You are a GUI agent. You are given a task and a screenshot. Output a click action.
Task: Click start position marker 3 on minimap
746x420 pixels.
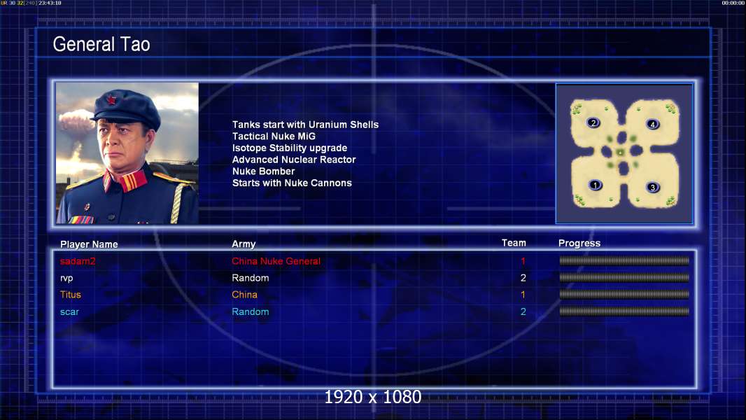[653, 187]
